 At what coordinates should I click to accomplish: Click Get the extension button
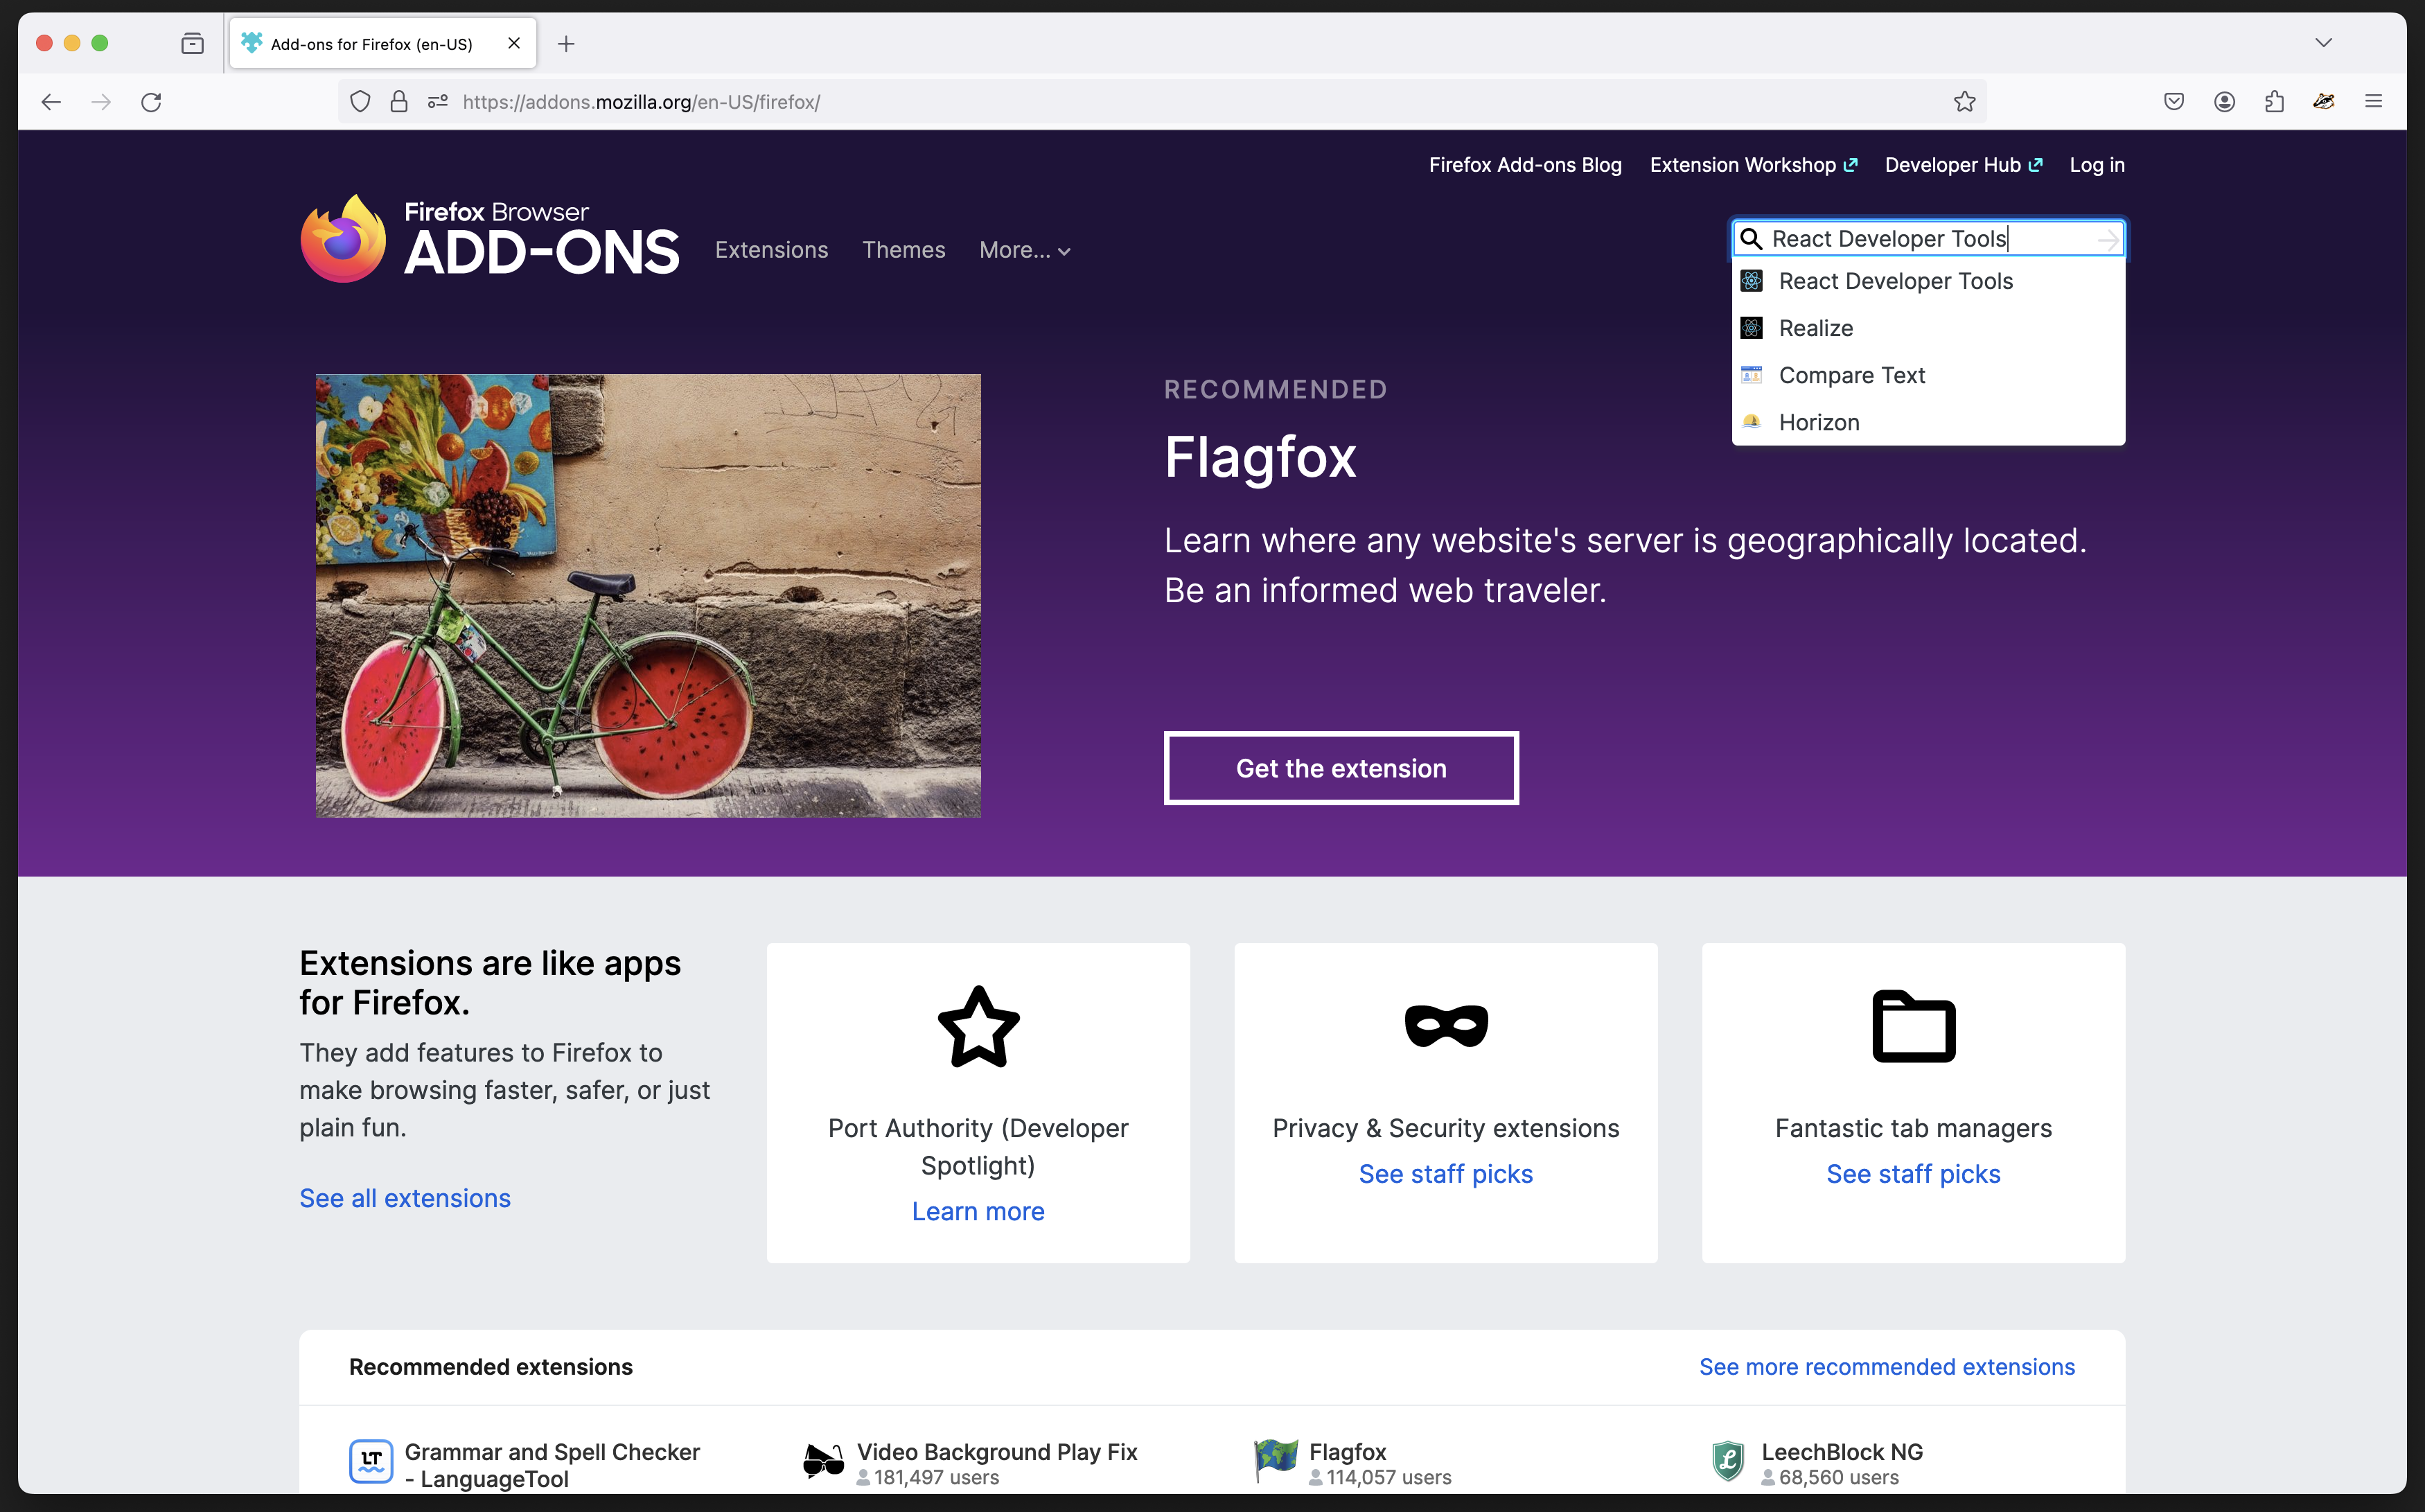point(1341,768)
